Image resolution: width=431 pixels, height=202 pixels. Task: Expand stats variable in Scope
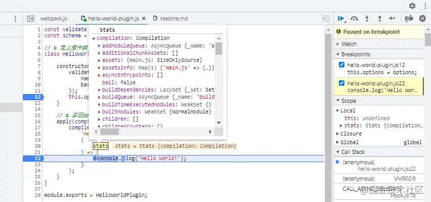click(341, 126)
